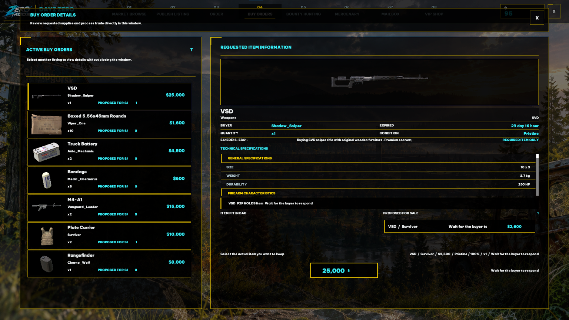Click the Cherno_Wolf buyer name
Screen dimensions: 569x320
[79, 263]
